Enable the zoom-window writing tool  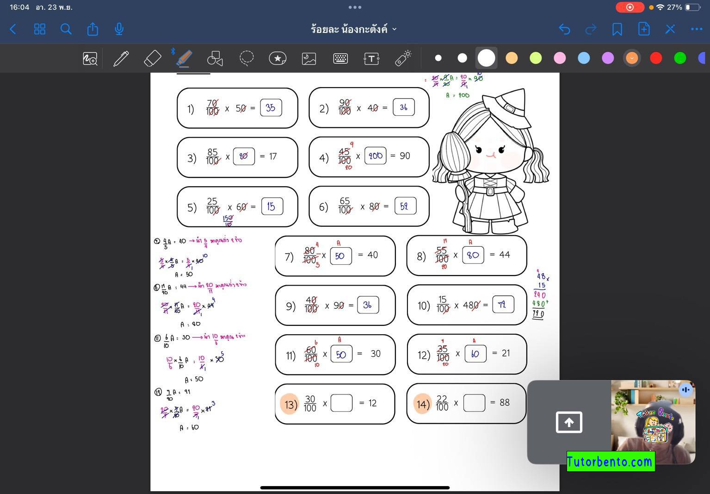[x=90, y=58]
